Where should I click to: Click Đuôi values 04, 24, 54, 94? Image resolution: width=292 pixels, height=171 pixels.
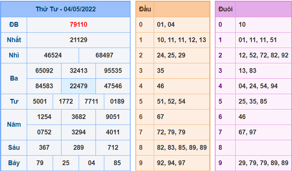[258, 86]
